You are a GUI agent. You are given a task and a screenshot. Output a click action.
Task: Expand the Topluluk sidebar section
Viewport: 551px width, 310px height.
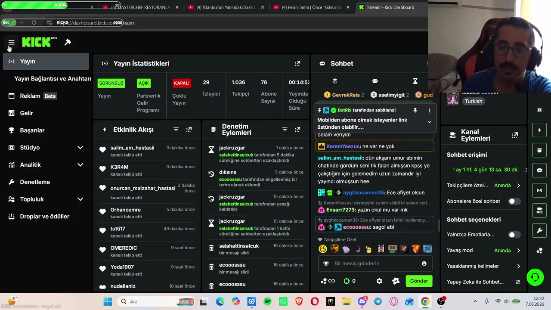80,199
